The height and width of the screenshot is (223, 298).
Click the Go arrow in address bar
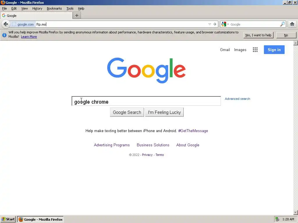215,24
